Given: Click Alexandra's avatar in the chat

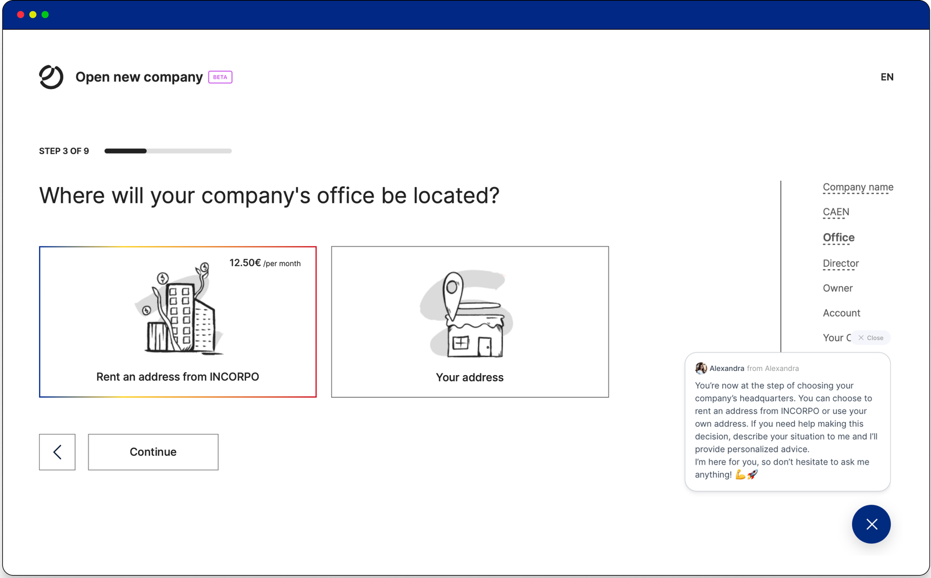Looking at the screenshot, I should 701,368.
